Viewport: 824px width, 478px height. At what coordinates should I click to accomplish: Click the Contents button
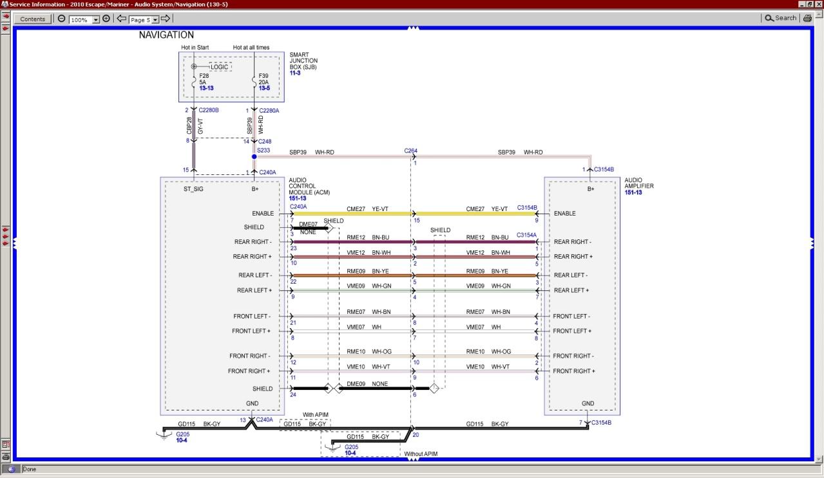coord(33,19)
